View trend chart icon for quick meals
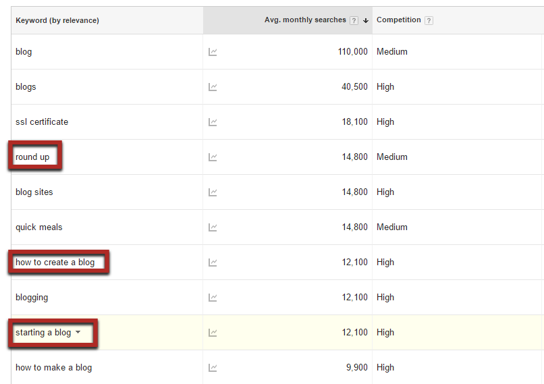The width and height of the screenshot is (544, 384). [x=213, y=227]
